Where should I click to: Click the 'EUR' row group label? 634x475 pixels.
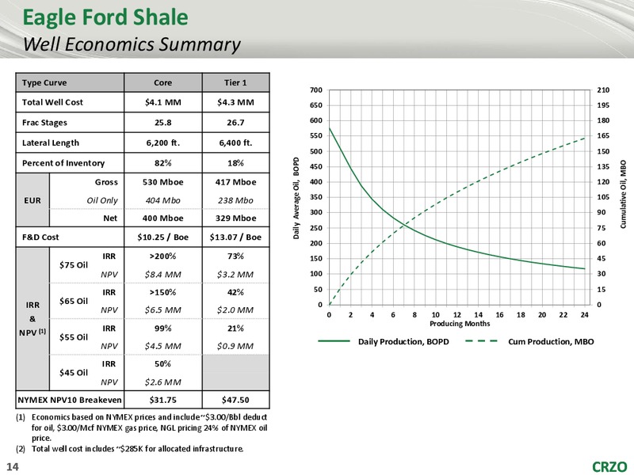[x=32, y=200]
